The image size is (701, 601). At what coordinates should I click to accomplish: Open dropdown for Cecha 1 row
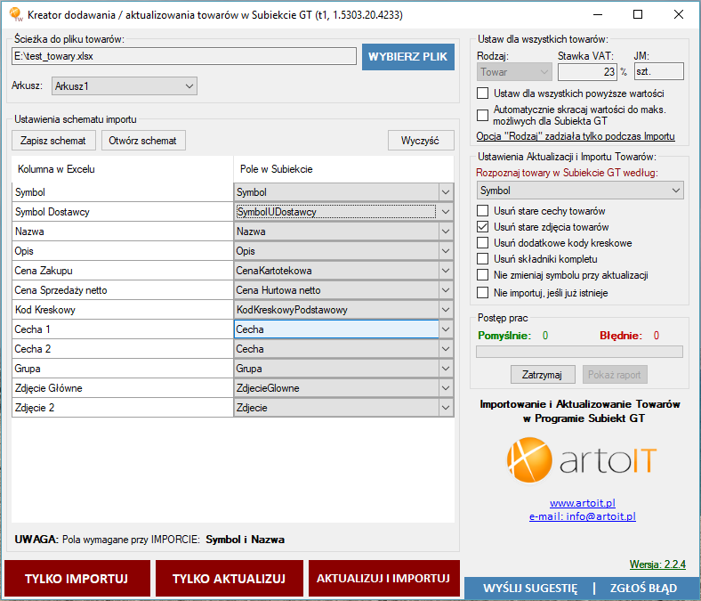click(446, 329)
